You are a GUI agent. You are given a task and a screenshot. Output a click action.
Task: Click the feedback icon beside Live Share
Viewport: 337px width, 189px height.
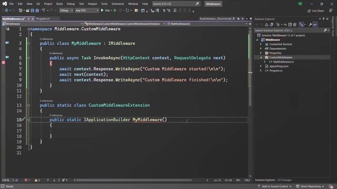coord(331,10)
